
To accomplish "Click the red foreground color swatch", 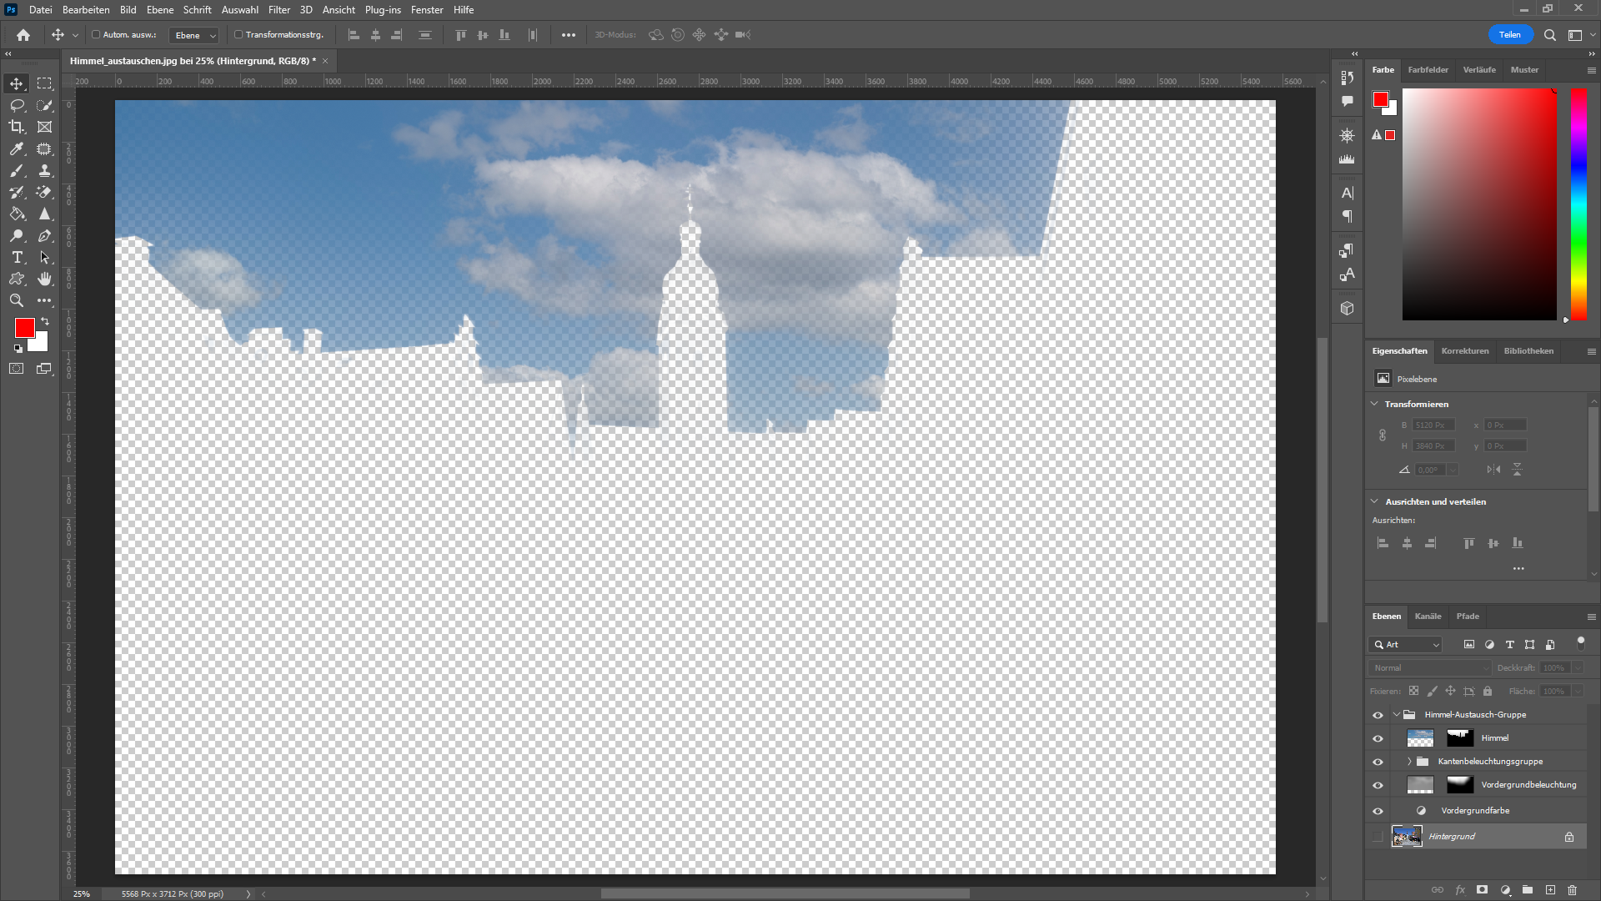I will click(x=24, y=327).
